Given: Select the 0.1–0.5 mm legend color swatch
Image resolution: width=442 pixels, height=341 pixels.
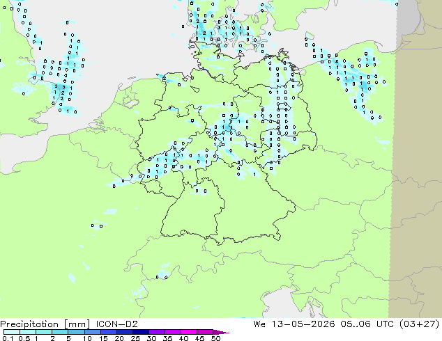Looking at the screenshot, I should pos(12,332).
